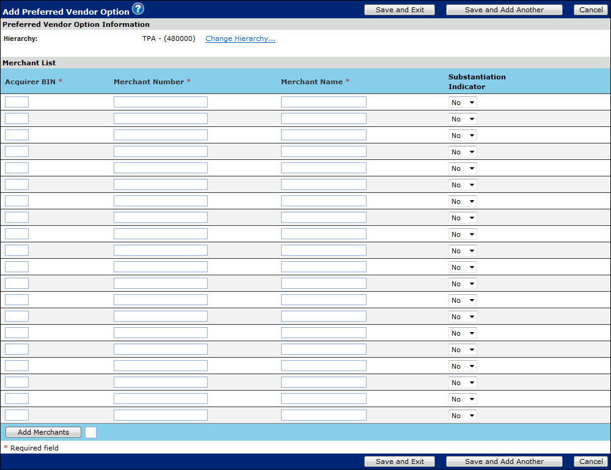Select the first row Merchant Name field
The image size is (611, 470).
[323, 102]
